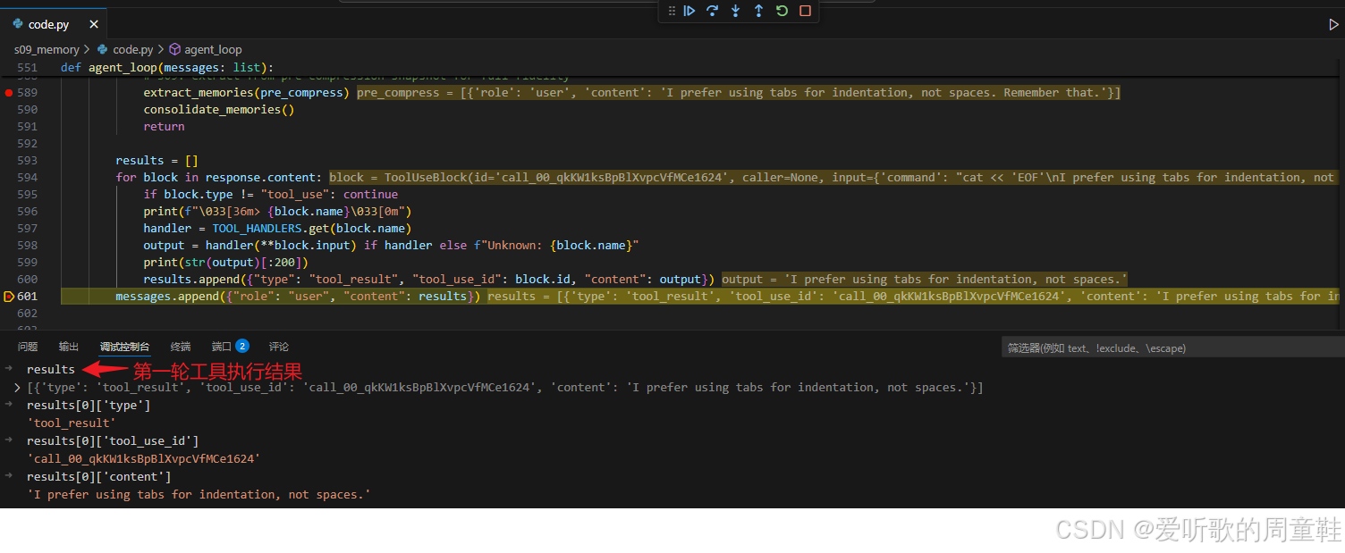Click line number 595 in the gutter
Viewport: 1345px width, 553px height.
pos(27,194)
